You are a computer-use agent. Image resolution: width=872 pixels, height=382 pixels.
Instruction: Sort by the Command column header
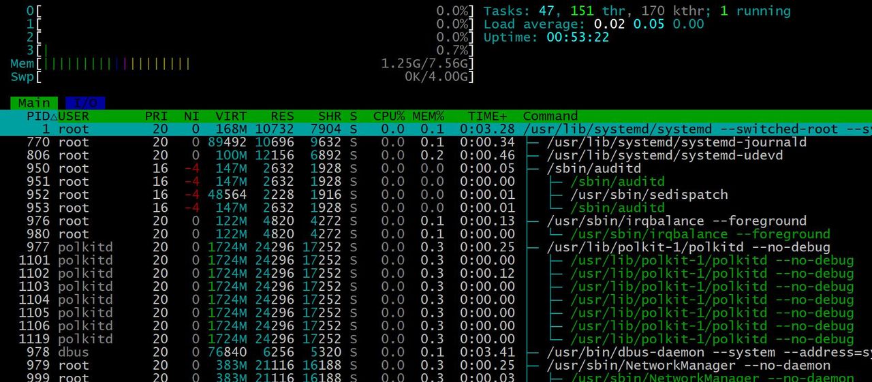550,116
